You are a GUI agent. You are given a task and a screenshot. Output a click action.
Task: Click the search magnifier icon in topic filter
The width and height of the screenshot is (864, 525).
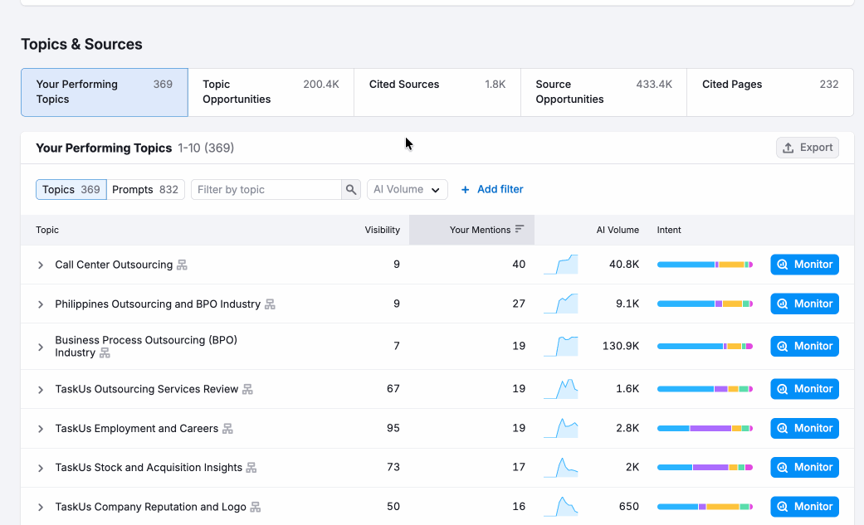(x=351, y=189)
